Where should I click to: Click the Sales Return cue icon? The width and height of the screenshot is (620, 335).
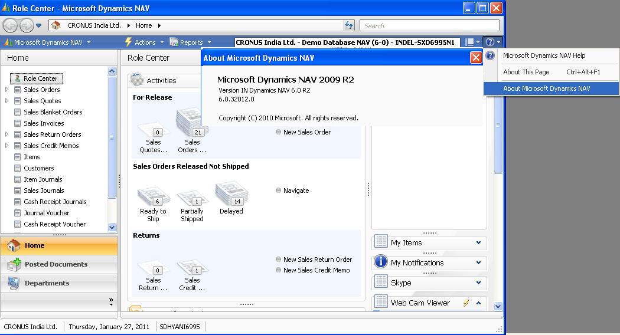pyautogui.click(x=154, y=267)
